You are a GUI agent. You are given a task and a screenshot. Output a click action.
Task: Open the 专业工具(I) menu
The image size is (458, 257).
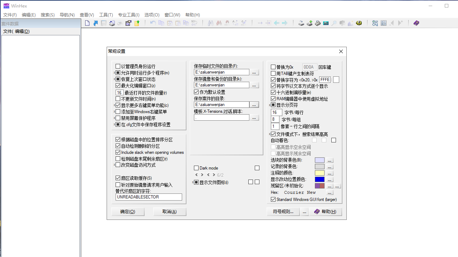tap(128, 15)
